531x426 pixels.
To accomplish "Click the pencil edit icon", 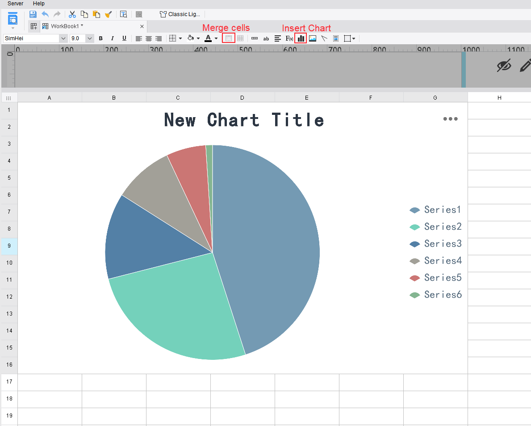I will point(525,65).
